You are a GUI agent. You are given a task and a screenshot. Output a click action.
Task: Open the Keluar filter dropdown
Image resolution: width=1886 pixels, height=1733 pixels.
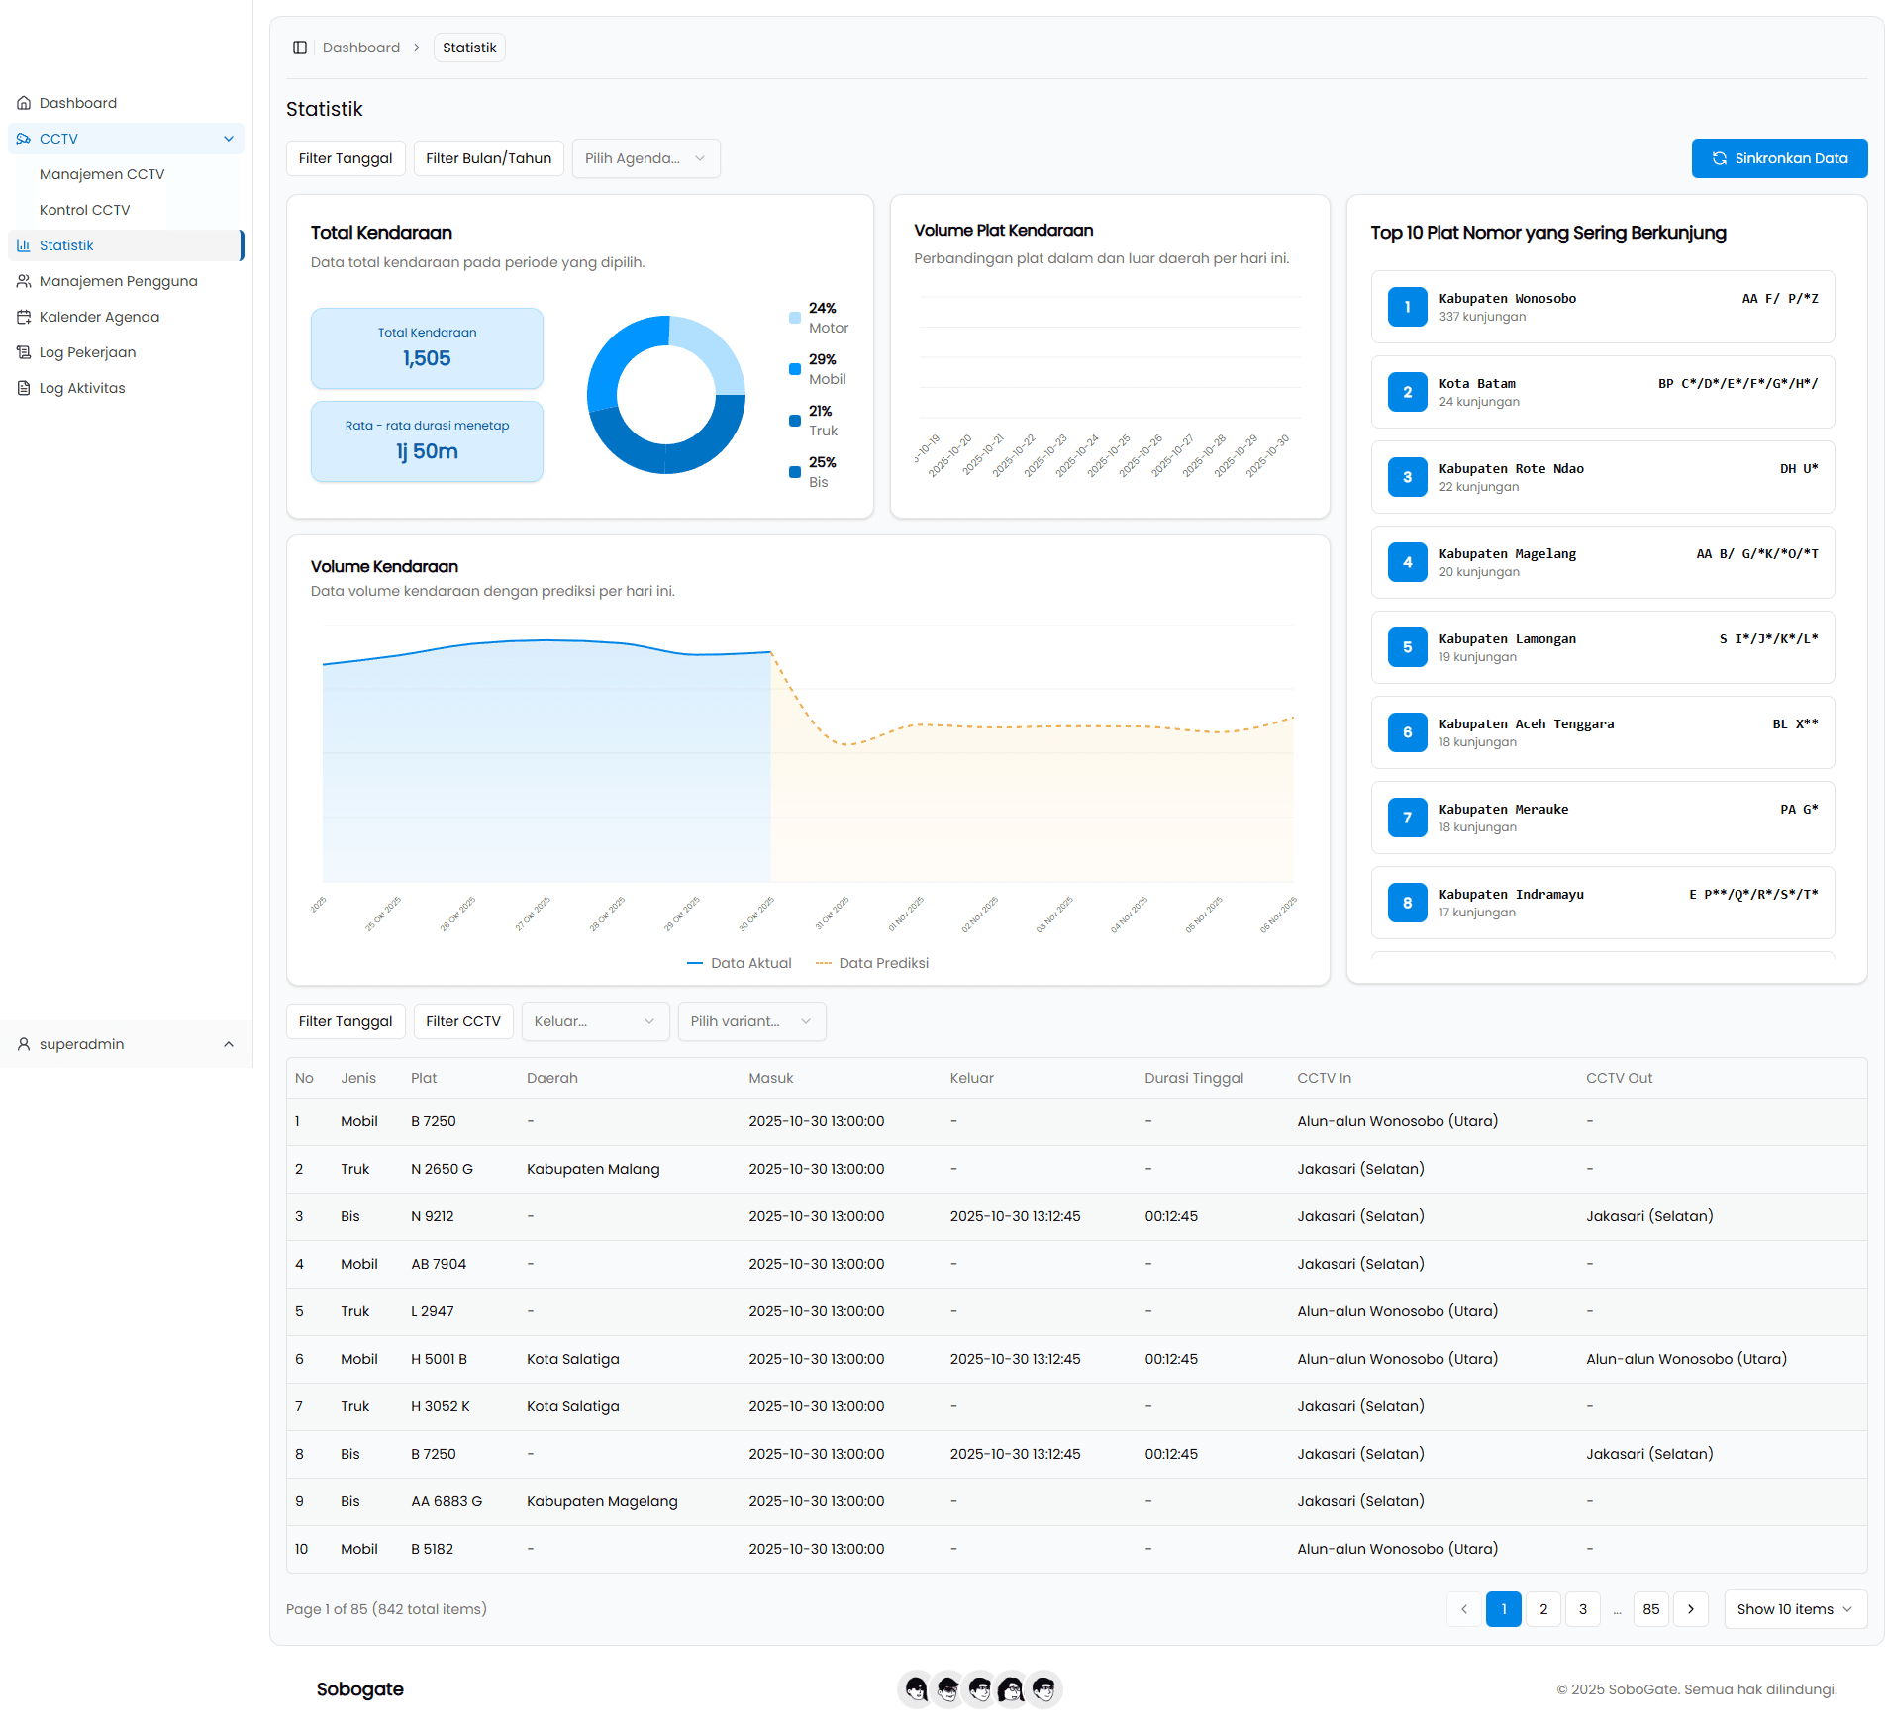[x=594, y=1021]
